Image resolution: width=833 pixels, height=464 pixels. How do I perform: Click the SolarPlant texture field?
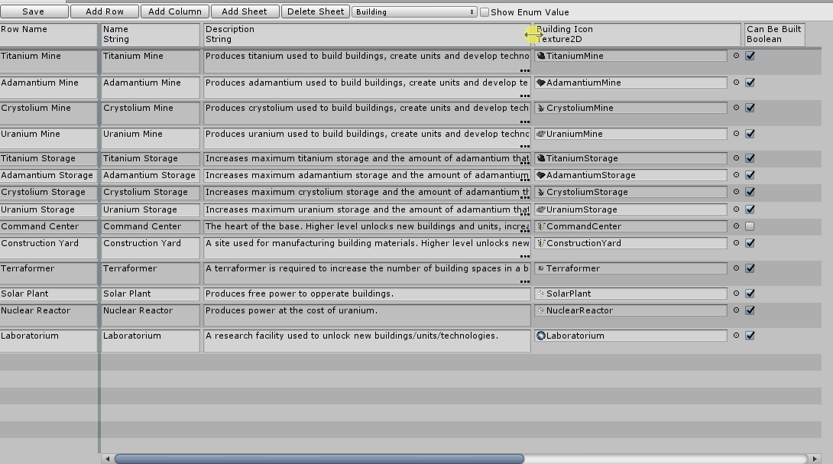pos(630,294)
